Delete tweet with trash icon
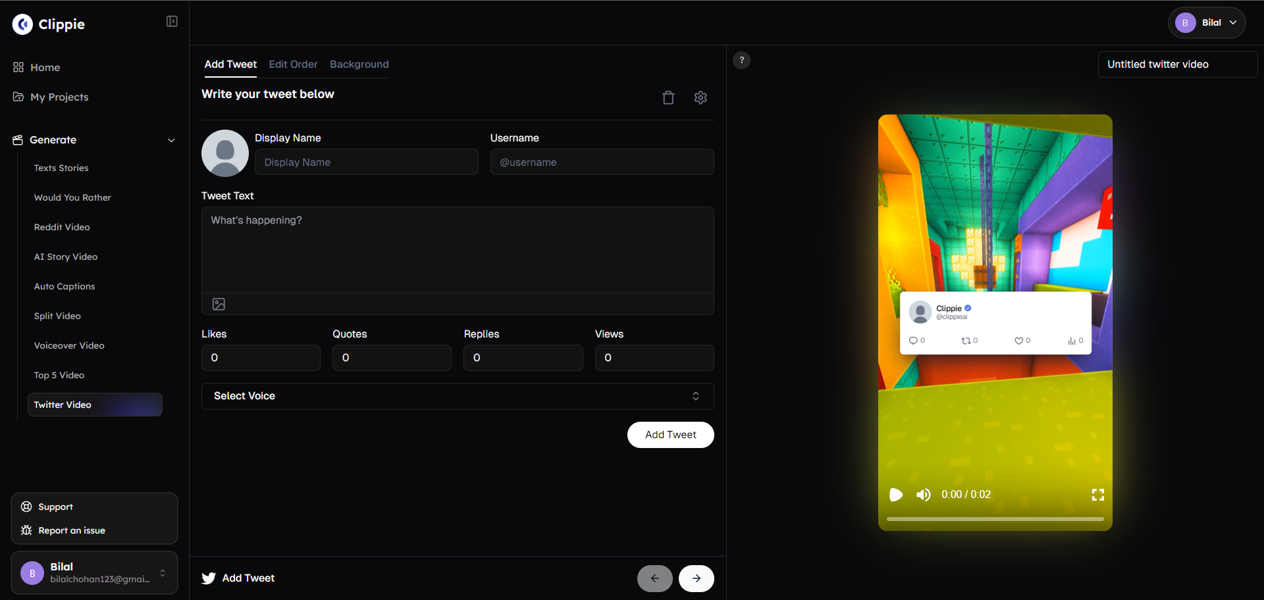The height and width of the screenshot is (600, 1264). 668,97
